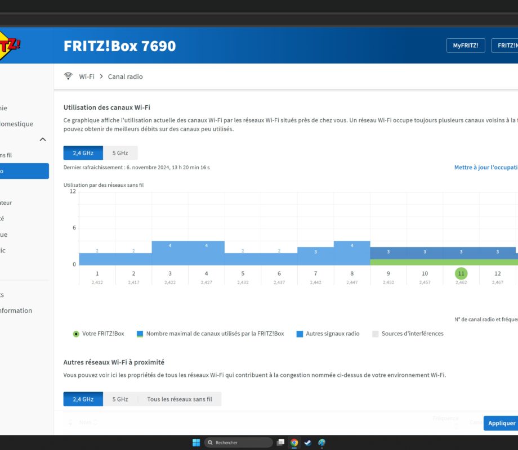518x450 pixels.
Task: Click the 2,462 frequency label
Action: tap(461, 282)
